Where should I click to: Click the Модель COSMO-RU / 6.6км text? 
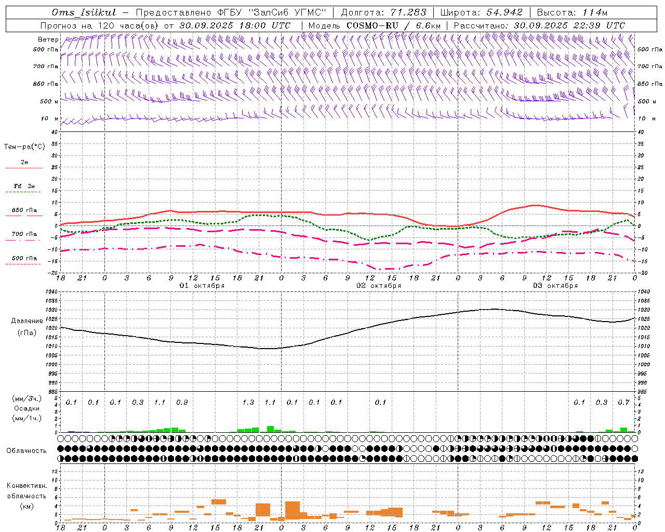(x=375, y=25)
